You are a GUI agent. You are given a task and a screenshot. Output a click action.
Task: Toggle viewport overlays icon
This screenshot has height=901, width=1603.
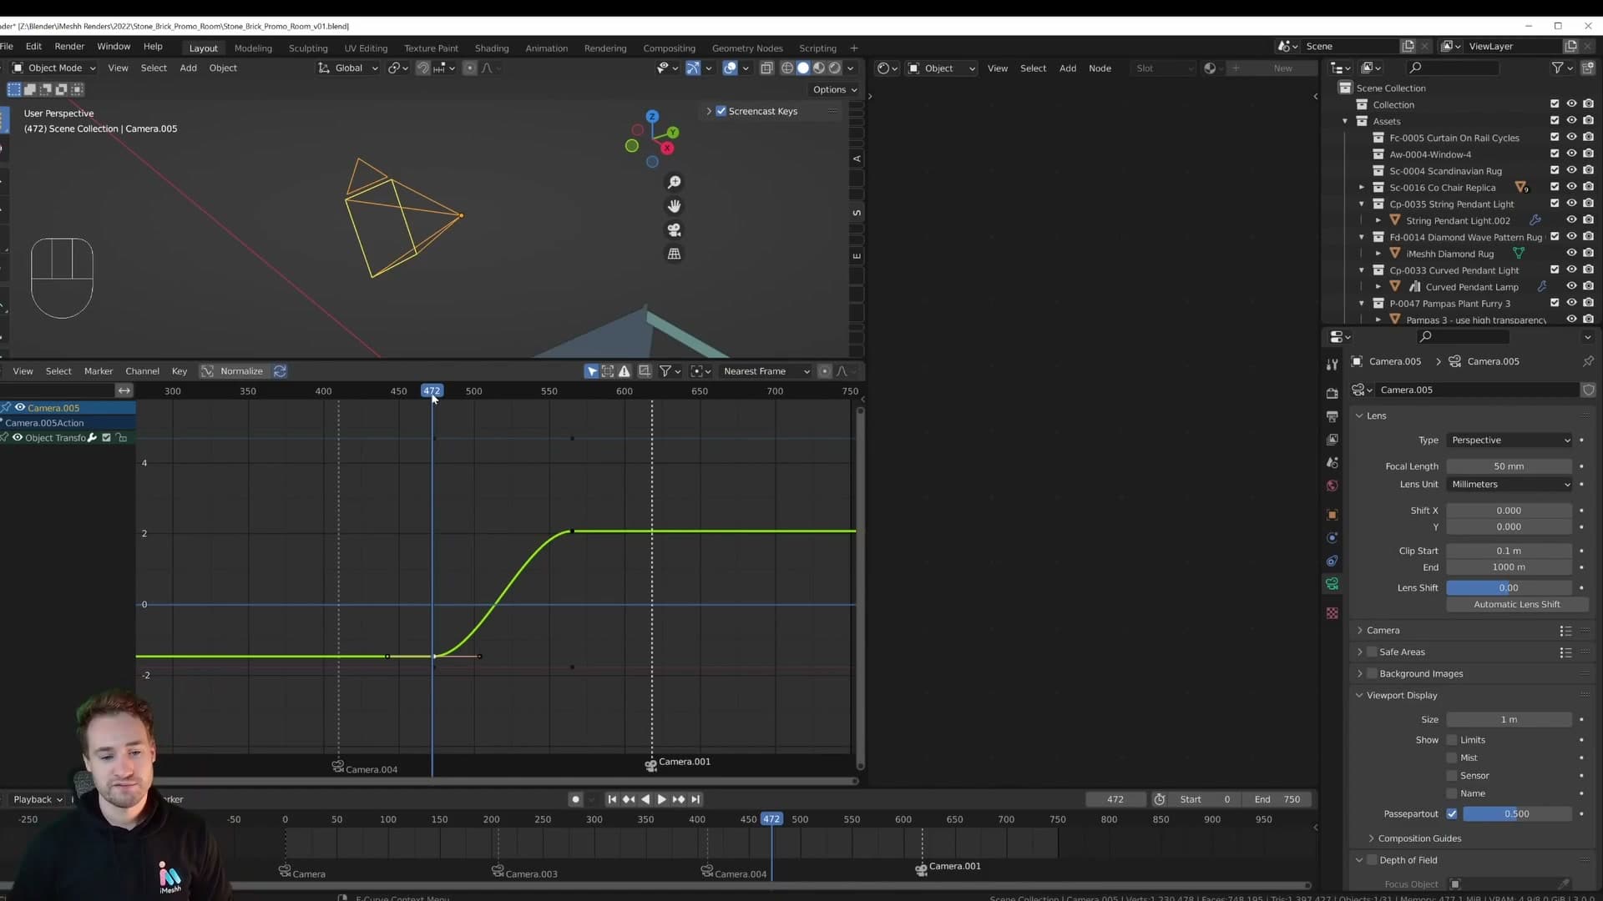pyautogui.click(x=730, y=68)
